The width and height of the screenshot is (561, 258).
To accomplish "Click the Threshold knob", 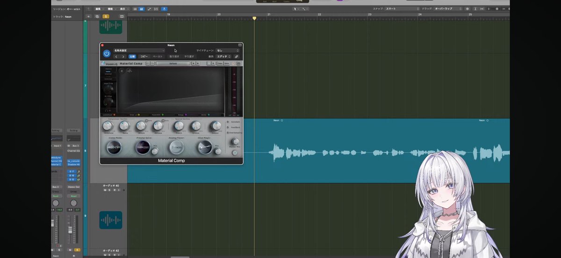I will pyautogui.click(x=108, y=125).
